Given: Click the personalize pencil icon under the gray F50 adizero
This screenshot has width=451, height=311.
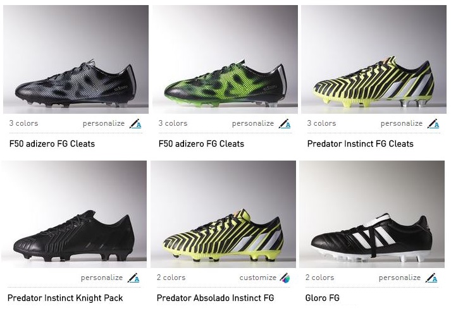Looking at the screenshot, I should coord(135,124).
